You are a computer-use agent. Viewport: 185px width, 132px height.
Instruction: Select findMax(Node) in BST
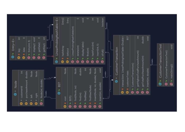90,93
